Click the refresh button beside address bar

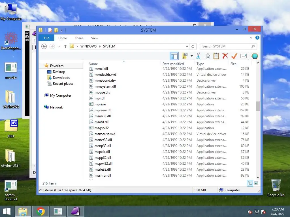(x=193, y=46)
